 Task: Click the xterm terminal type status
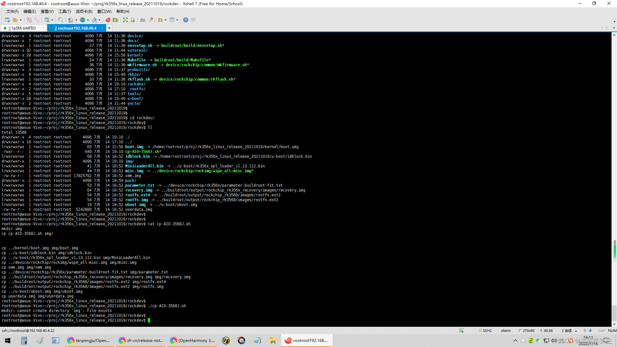coord(506,331)
